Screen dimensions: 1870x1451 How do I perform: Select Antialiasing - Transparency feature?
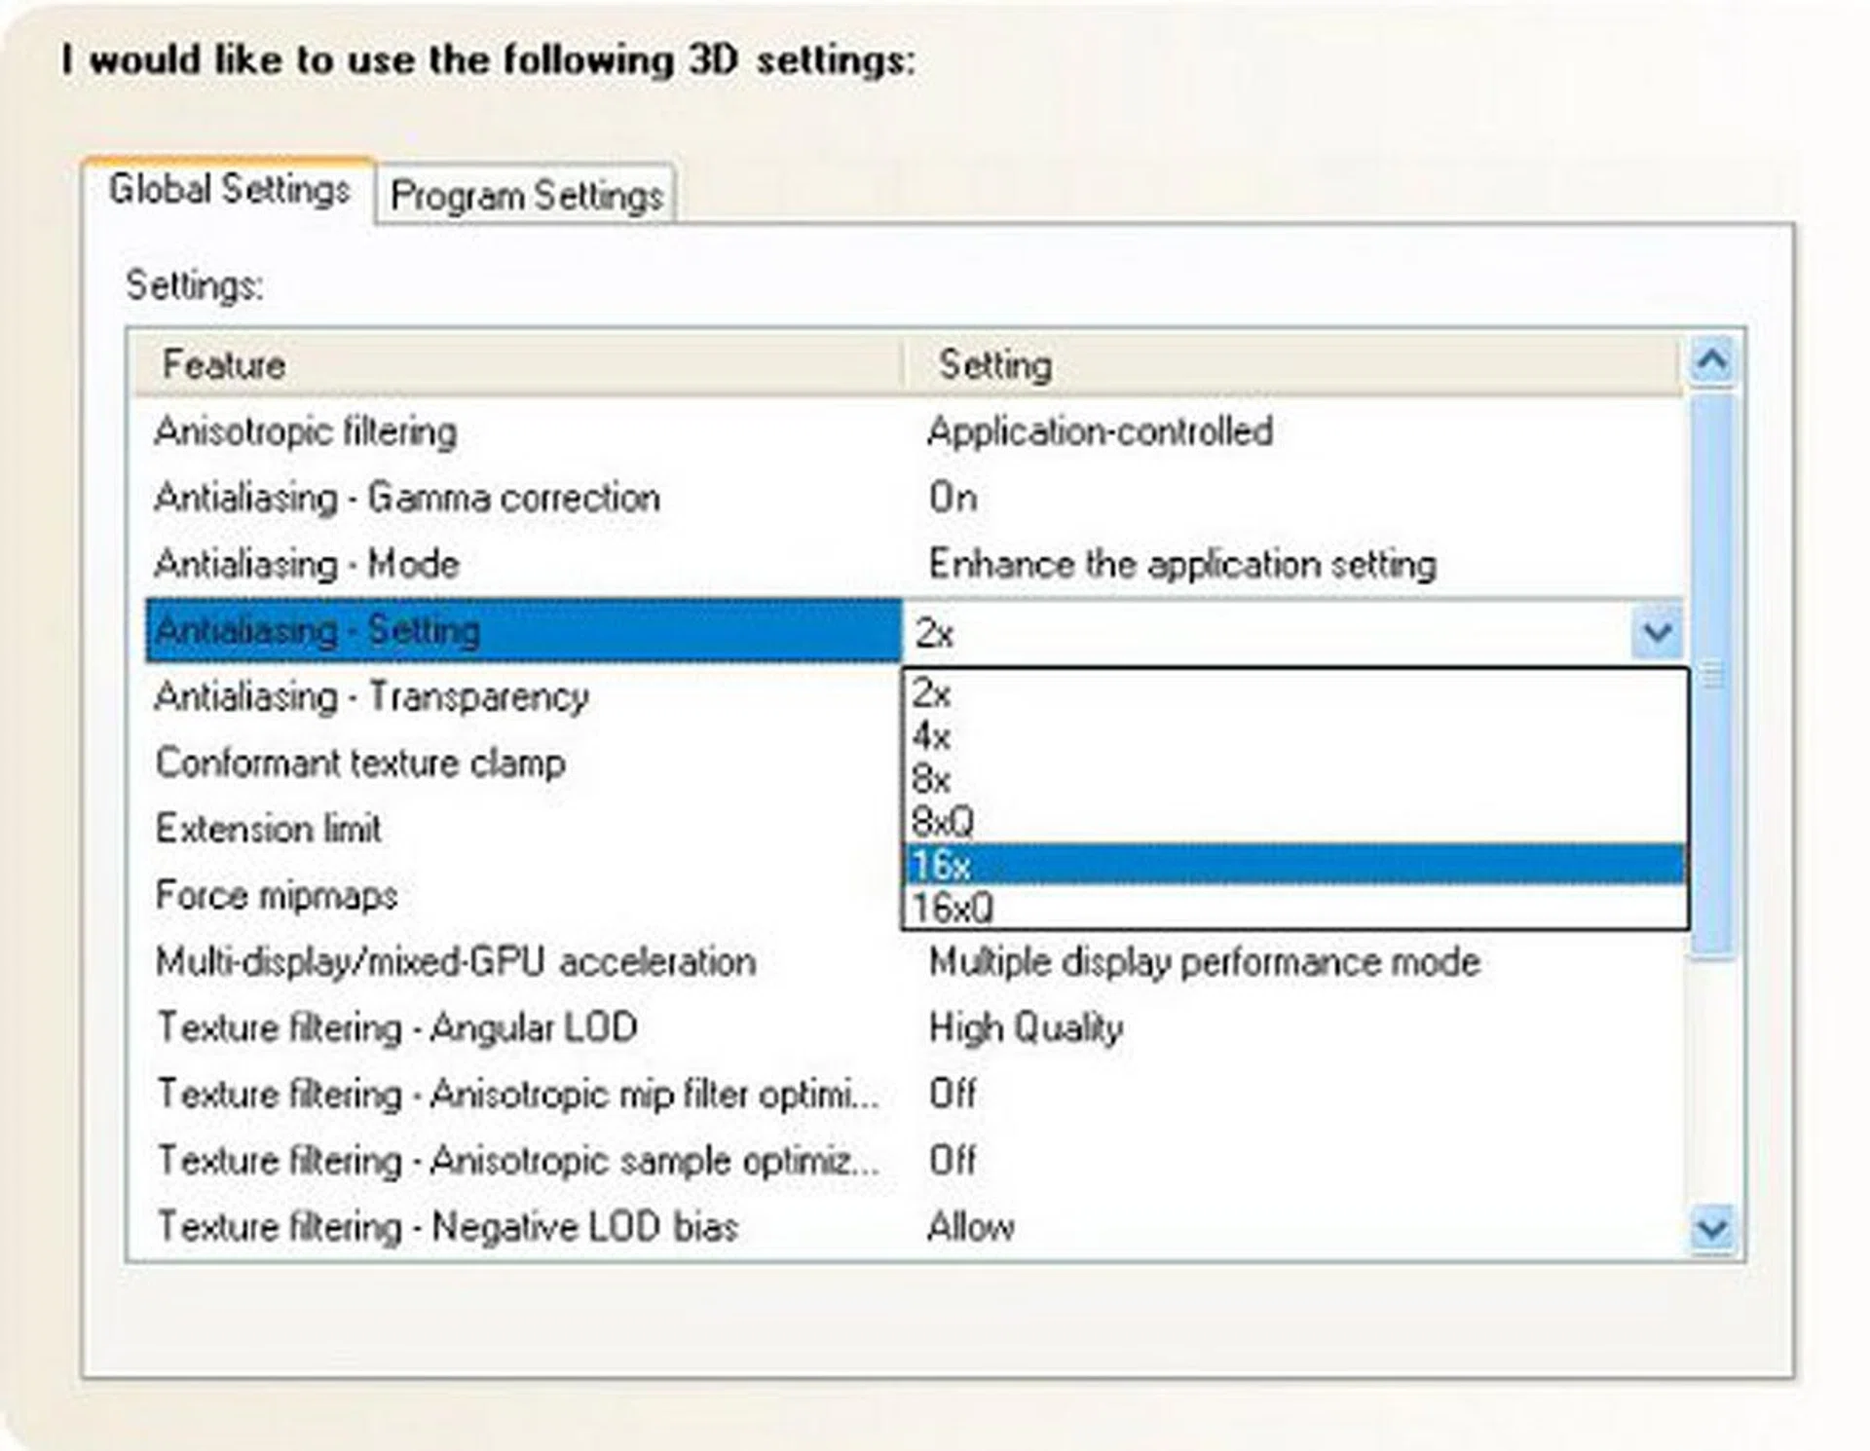coord(372,697)
